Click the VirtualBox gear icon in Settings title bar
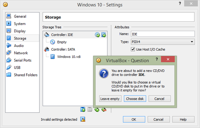 (x=5, y=5)
